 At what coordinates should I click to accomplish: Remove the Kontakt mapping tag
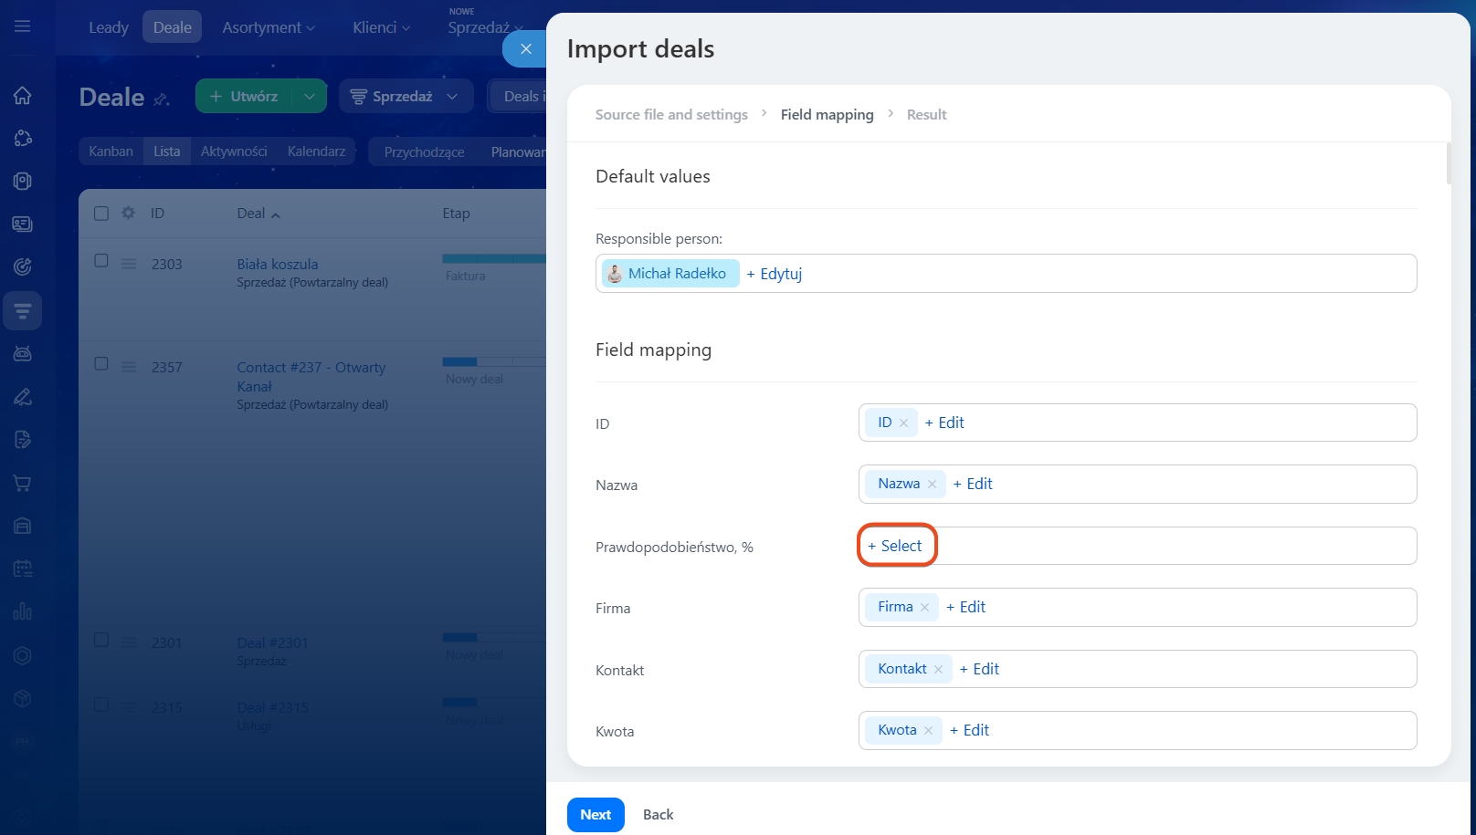pos(938,670)
